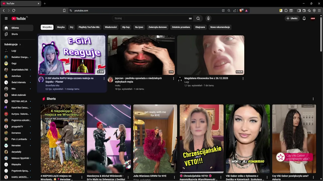Select the Wiadomości filter chip
Viewport: 323px width, 181px height.
(x=111, y=27)
